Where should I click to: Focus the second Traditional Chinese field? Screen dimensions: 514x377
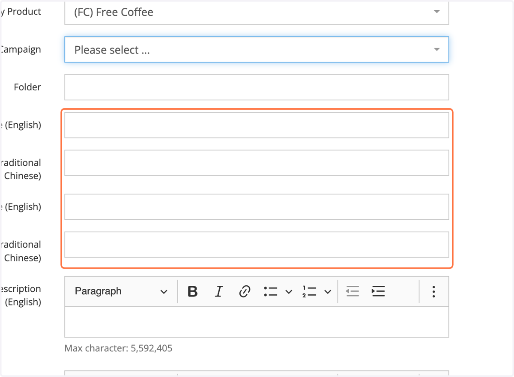click(257, 245)
